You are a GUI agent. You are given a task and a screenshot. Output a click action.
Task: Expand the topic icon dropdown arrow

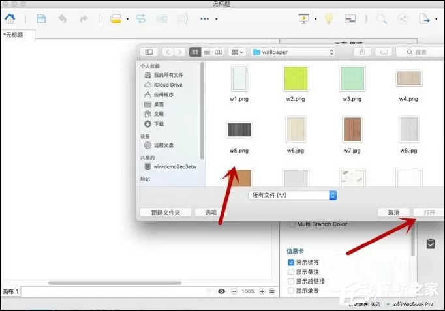click(x=127, y=19)
